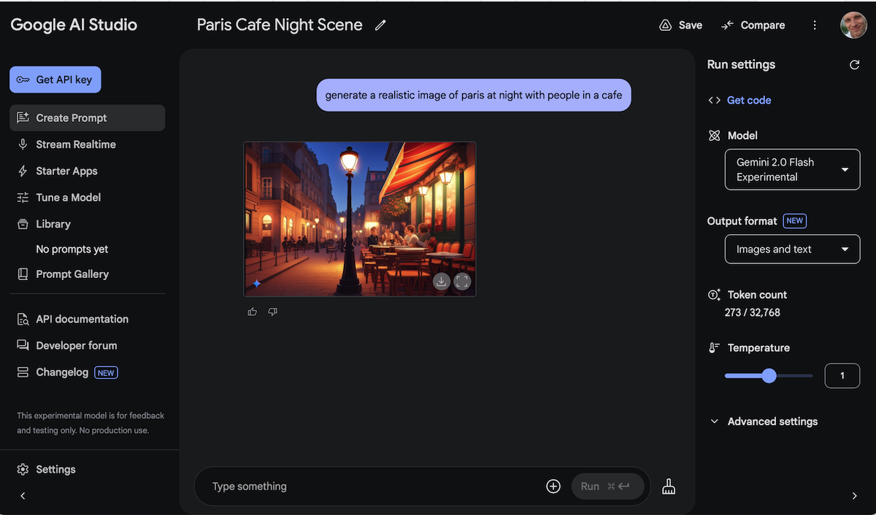This screenshot has width=876, height=515.
Task: Open the Gemini 2.0 Flash model dropdown
Action: coord(792,170)
